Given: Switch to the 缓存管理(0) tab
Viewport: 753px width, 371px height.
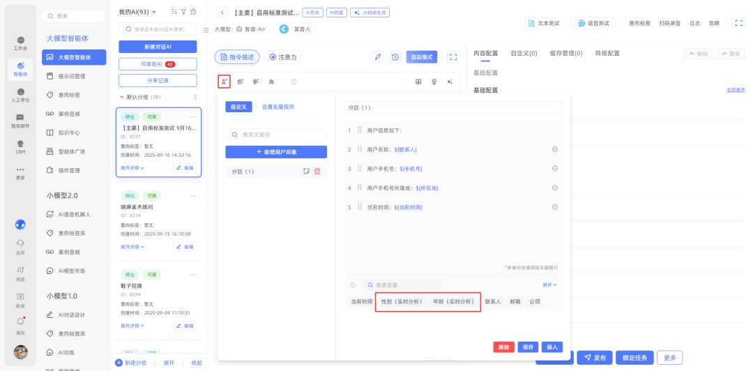Looking at the screenshot, I should click(565, 53).
